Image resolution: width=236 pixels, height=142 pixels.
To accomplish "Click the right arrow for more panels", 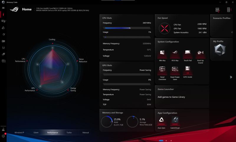I will [x=231, y=77].
